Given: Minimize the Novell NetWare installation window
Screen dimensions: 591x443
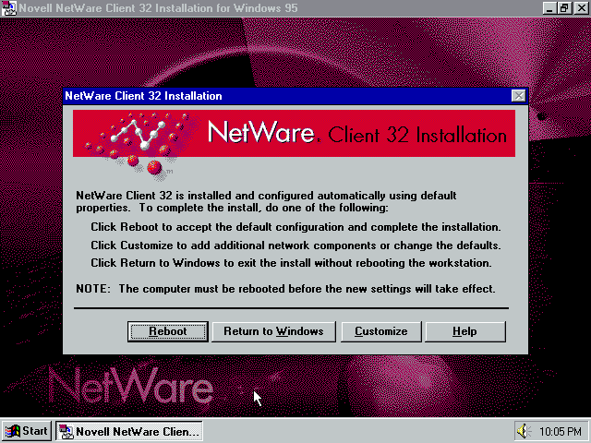Looking at the screenshot, I should (x=549, y=8).
